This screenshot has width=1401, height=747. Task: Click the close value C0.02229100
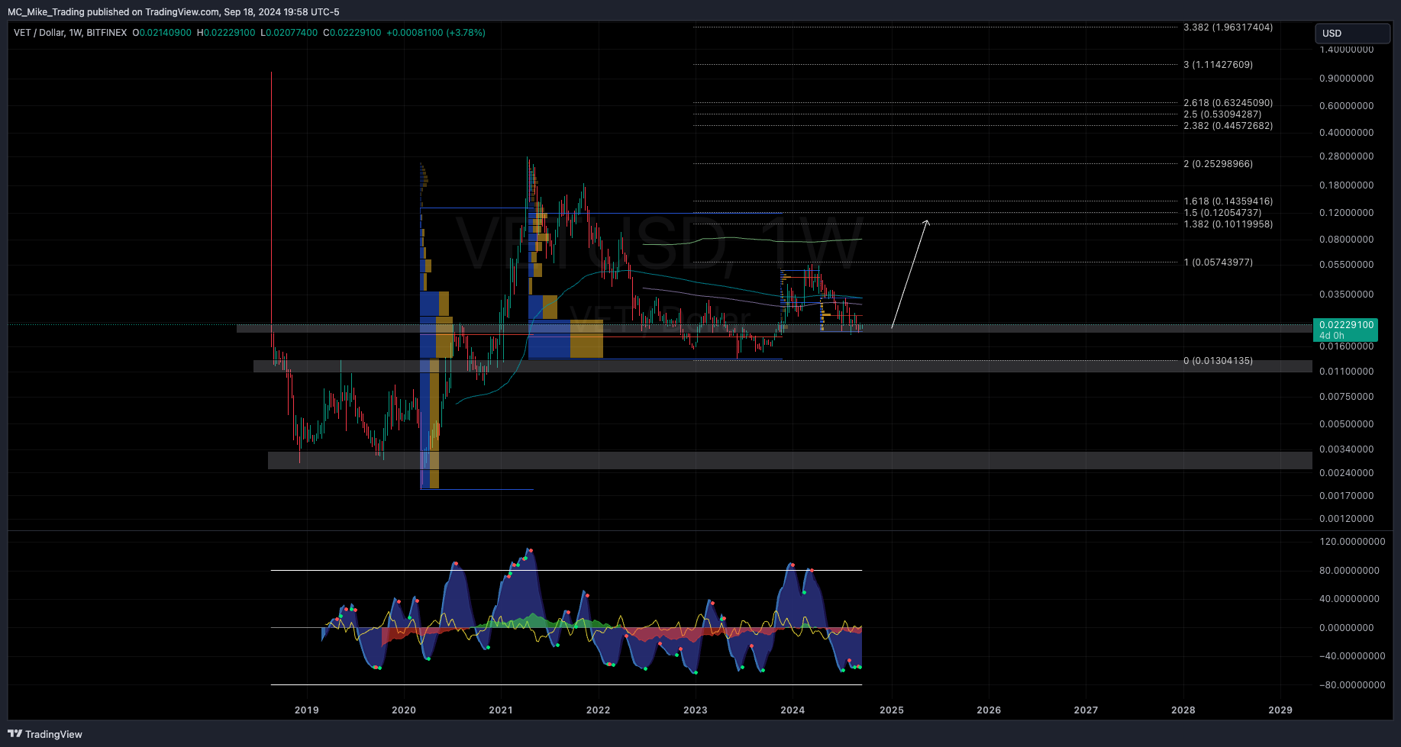352,33
